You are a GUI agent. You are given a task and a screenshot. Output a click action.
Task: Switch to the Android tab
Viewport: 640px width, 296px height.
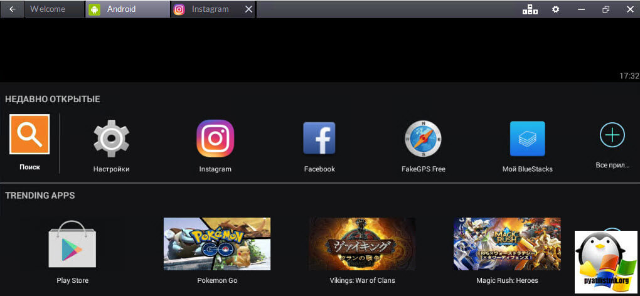[x=128, y=9]
